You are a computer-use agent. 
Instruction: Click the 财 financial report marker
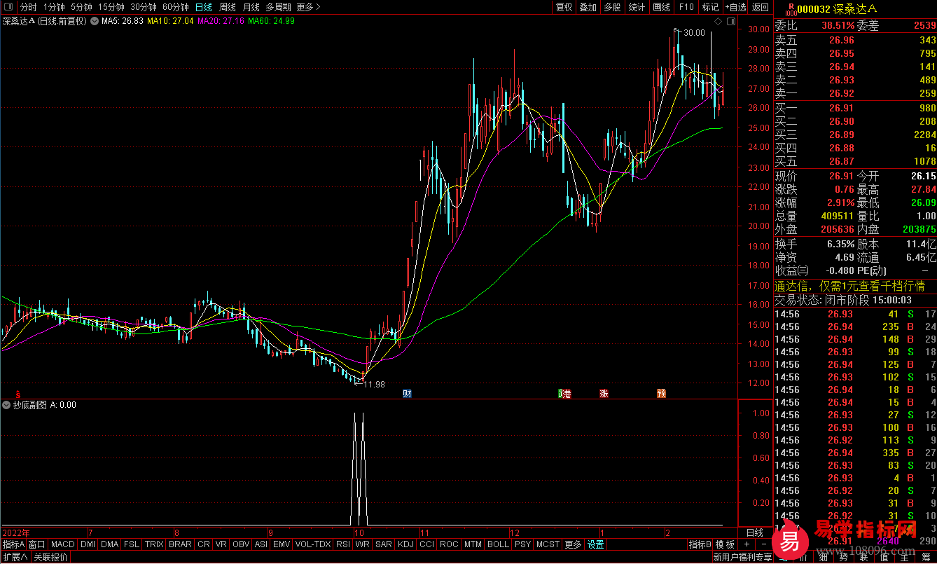coord(407,394)
